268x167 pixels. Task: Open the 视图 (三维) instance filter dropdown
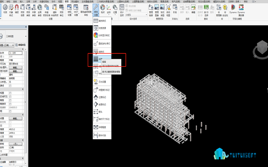tap(7, 45)
